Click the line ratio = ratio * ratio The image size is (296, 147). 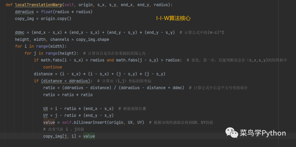(x=68, y=95)
